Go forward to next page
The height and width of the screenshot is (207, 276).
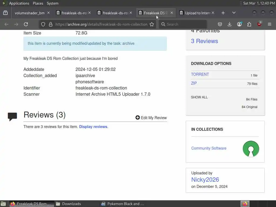(16, 24)
